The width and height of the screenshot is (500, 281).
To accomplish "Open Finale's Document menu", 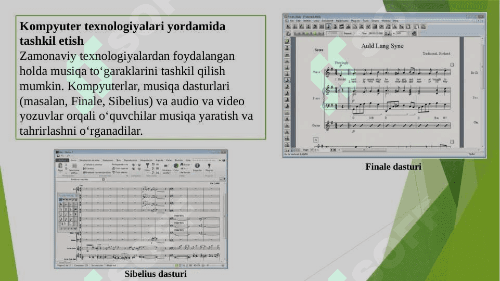I will click(327, 21).
